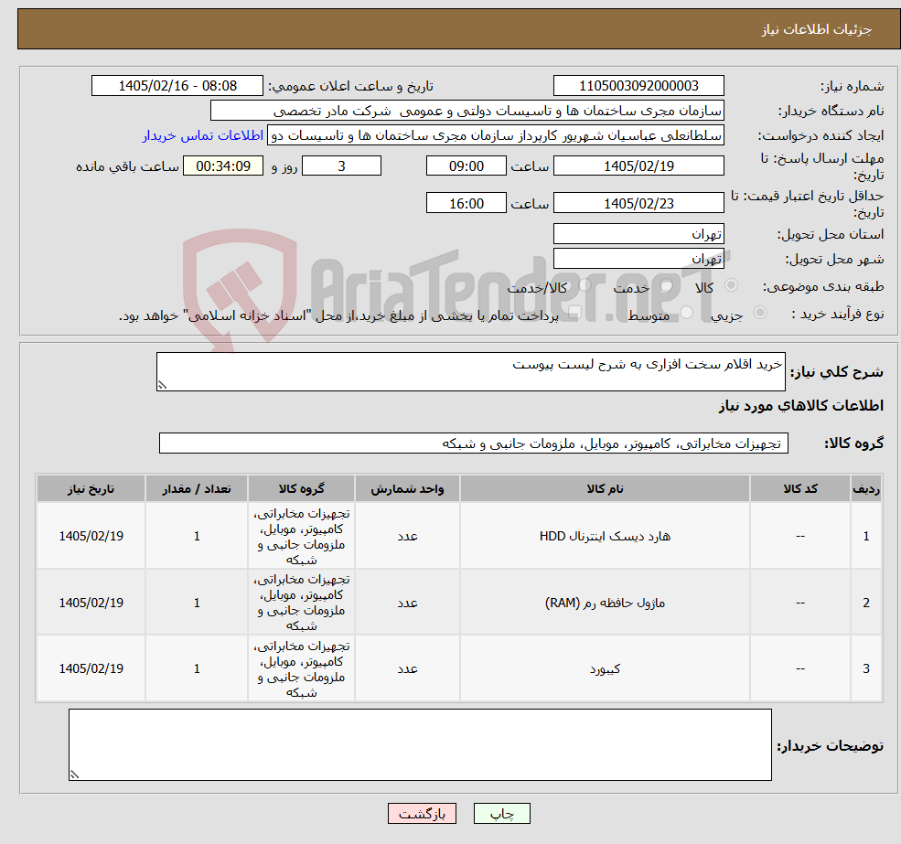Click the validity time field 16:00

point(466,203)
